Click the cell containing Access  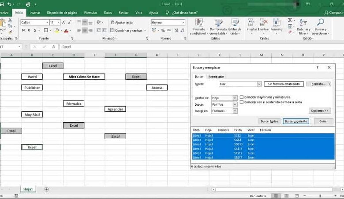click(x=157, y=88)
